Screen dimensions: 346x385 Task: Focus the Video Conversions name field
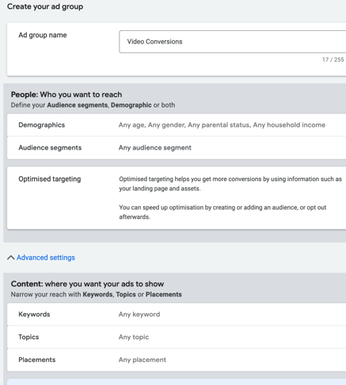(x=232, y=42)
